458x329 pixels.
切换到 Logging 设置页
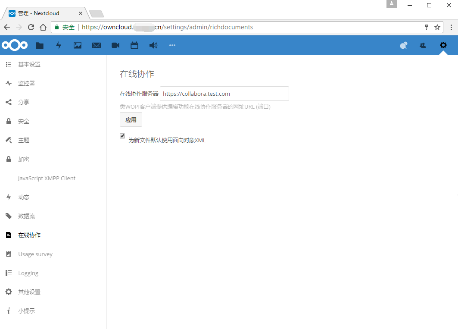tap(28, 273)
